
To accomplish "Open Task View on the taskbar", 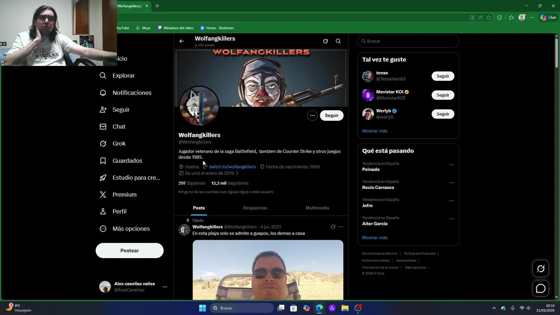I will point(281,308).
